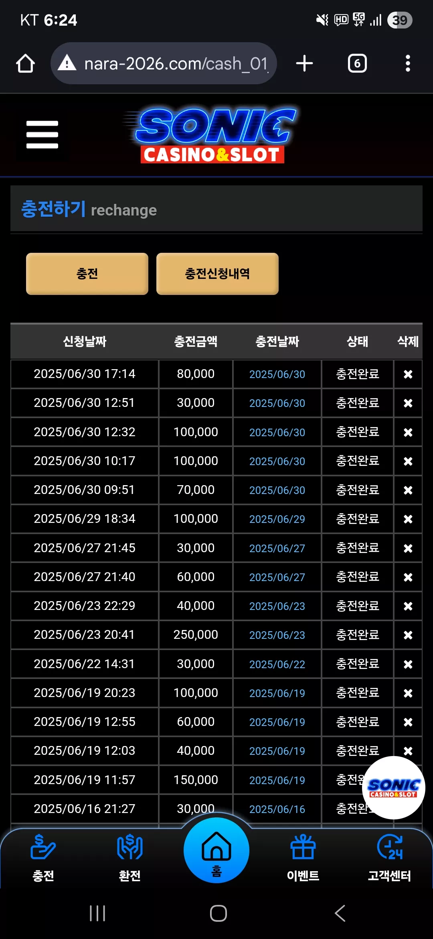The height and width of the screenshot is (939, 433).
Task: Delete the 2025/06/30 17:14 charge record
Action: tap(408, 374)
